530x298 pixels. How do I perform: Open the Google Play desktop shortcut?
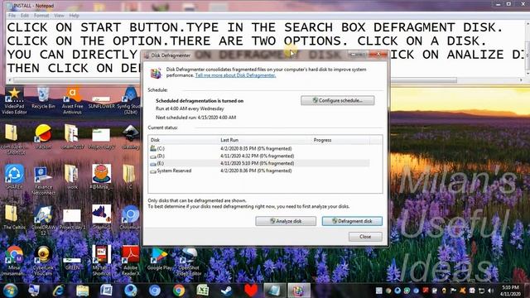[x=160, y=259]
